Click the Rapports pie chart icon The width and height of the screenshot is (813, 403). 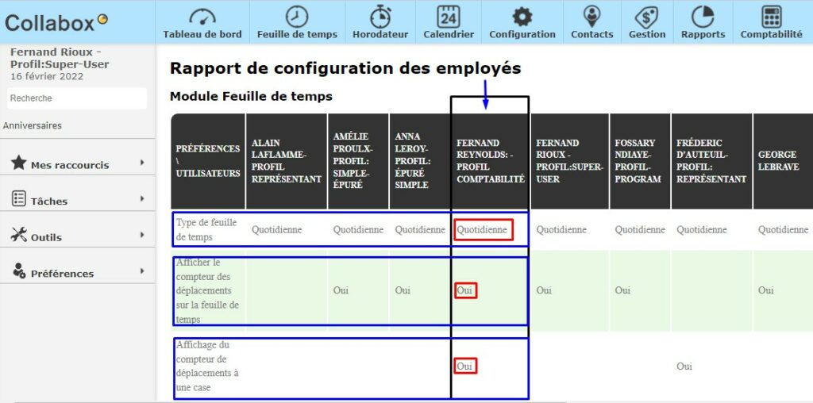pyautogui.click(x=703, y=17)
